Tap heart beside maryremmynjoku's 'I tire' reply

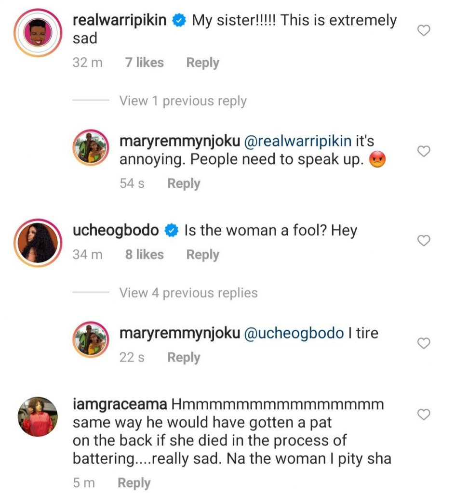pos(423,343)
